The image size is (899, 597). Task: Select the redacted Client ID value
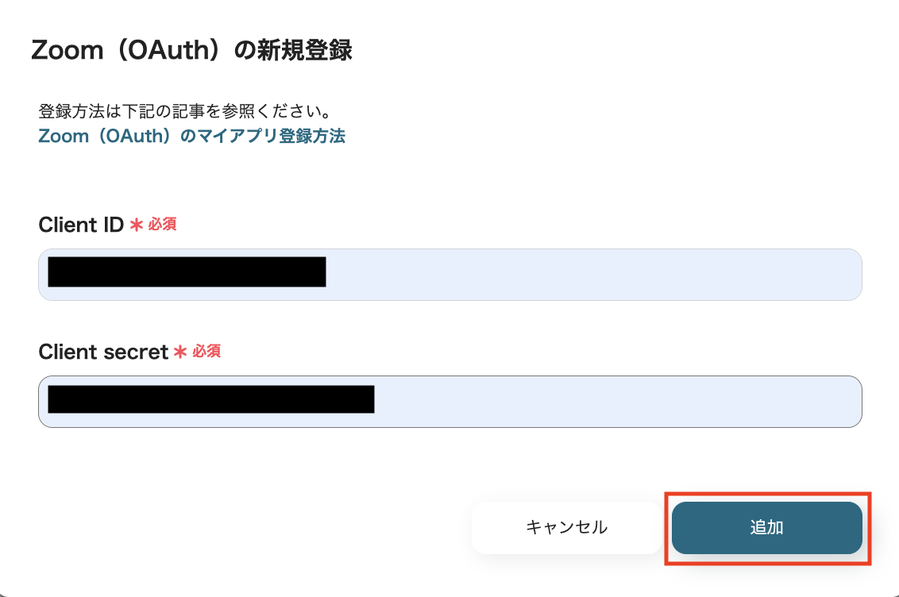(x=186, y=272)
